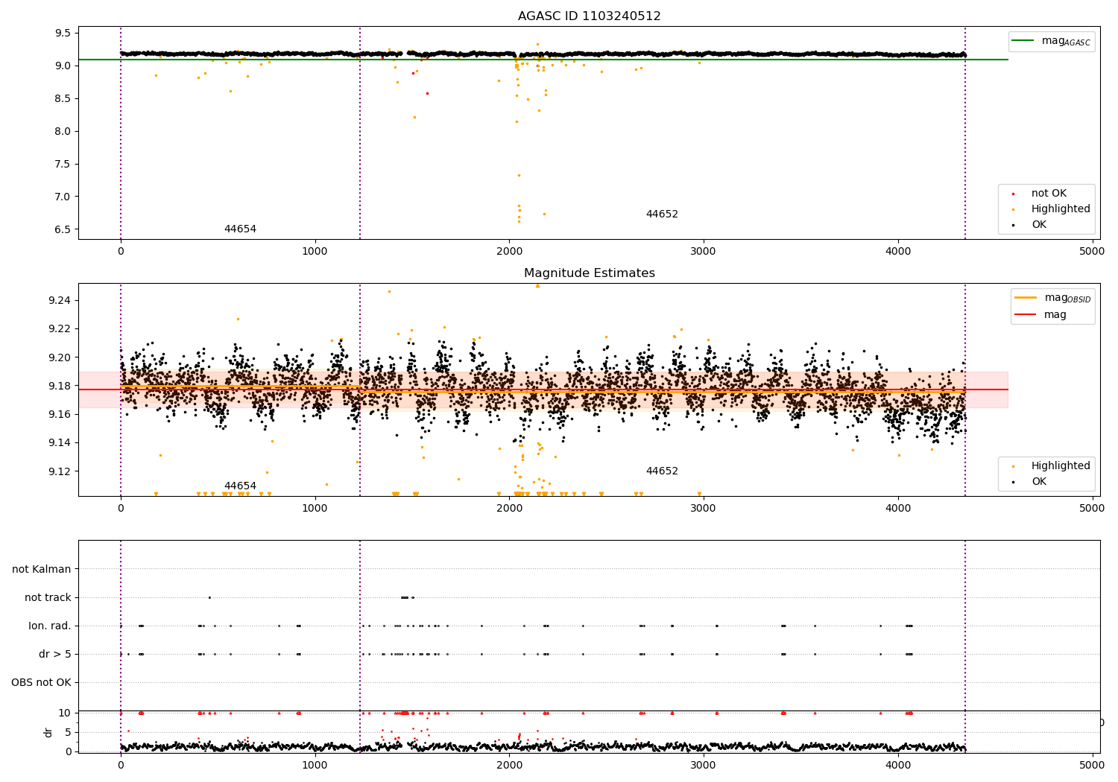Click the '9.5' y tick in top plot
The height and width of the screenshot is (782, 1118).
click(x=63, y=34)
